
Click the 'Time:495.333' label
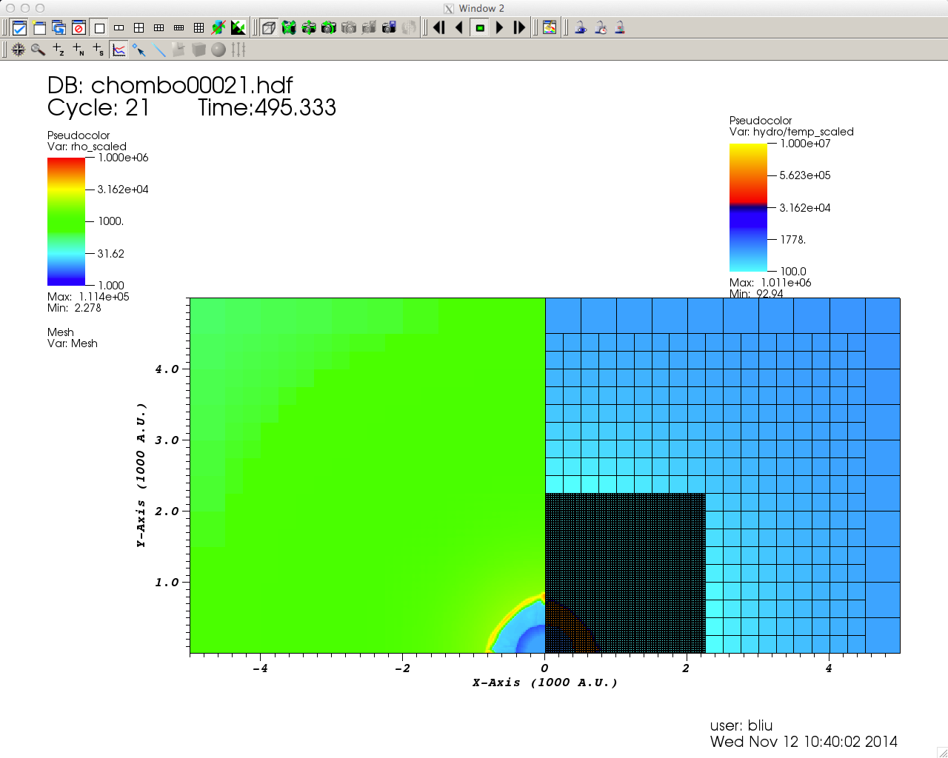click(267, 108)
